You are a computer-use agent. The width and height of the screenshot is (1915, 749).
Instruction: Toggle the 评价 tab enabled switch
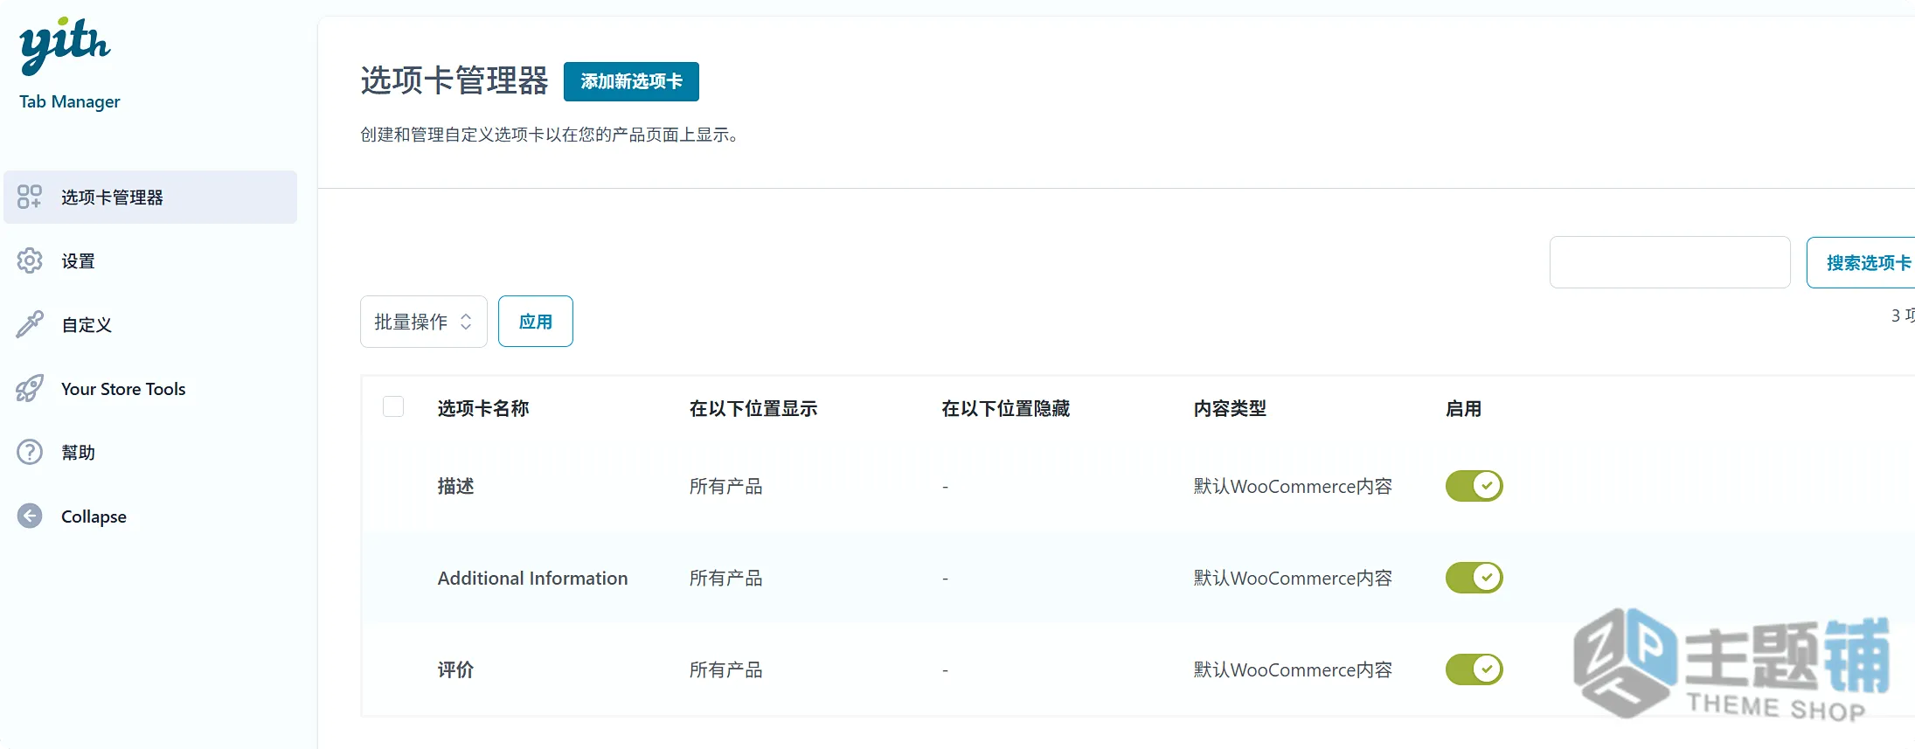click(1474, 669)
